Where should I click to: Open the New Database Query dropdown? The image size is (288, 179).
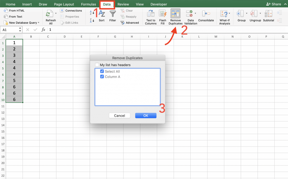click(x=38, y=23)
